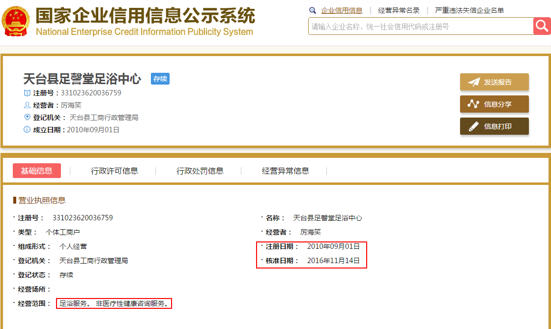
Task: Click the pencil icon on 信息打印
Action: [474, 126]
